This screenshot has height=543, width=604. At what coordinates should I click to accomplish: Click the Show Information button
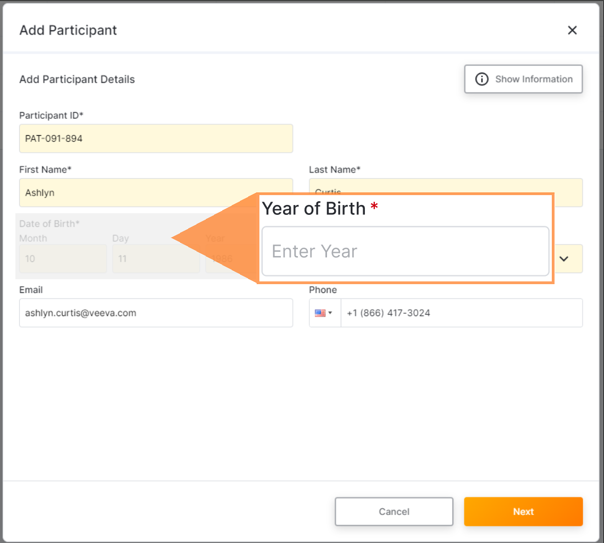523,79
